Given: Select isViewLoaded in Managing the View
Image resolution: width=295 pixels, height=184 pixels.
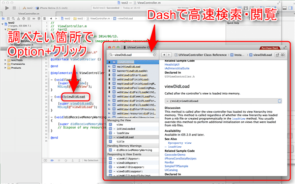Looking at the screenshot, I should 133,129.
